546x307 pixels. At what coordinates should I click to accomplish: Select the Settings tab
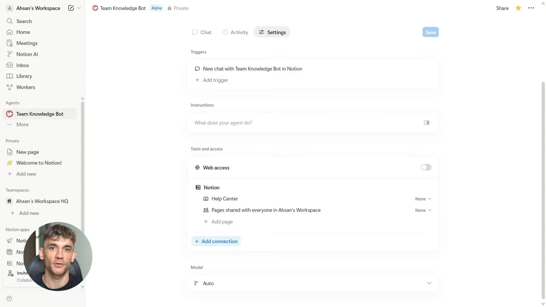(272, 32)
